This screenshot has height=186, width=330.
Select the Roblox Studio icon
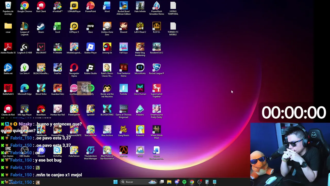(x=90, y=69)
